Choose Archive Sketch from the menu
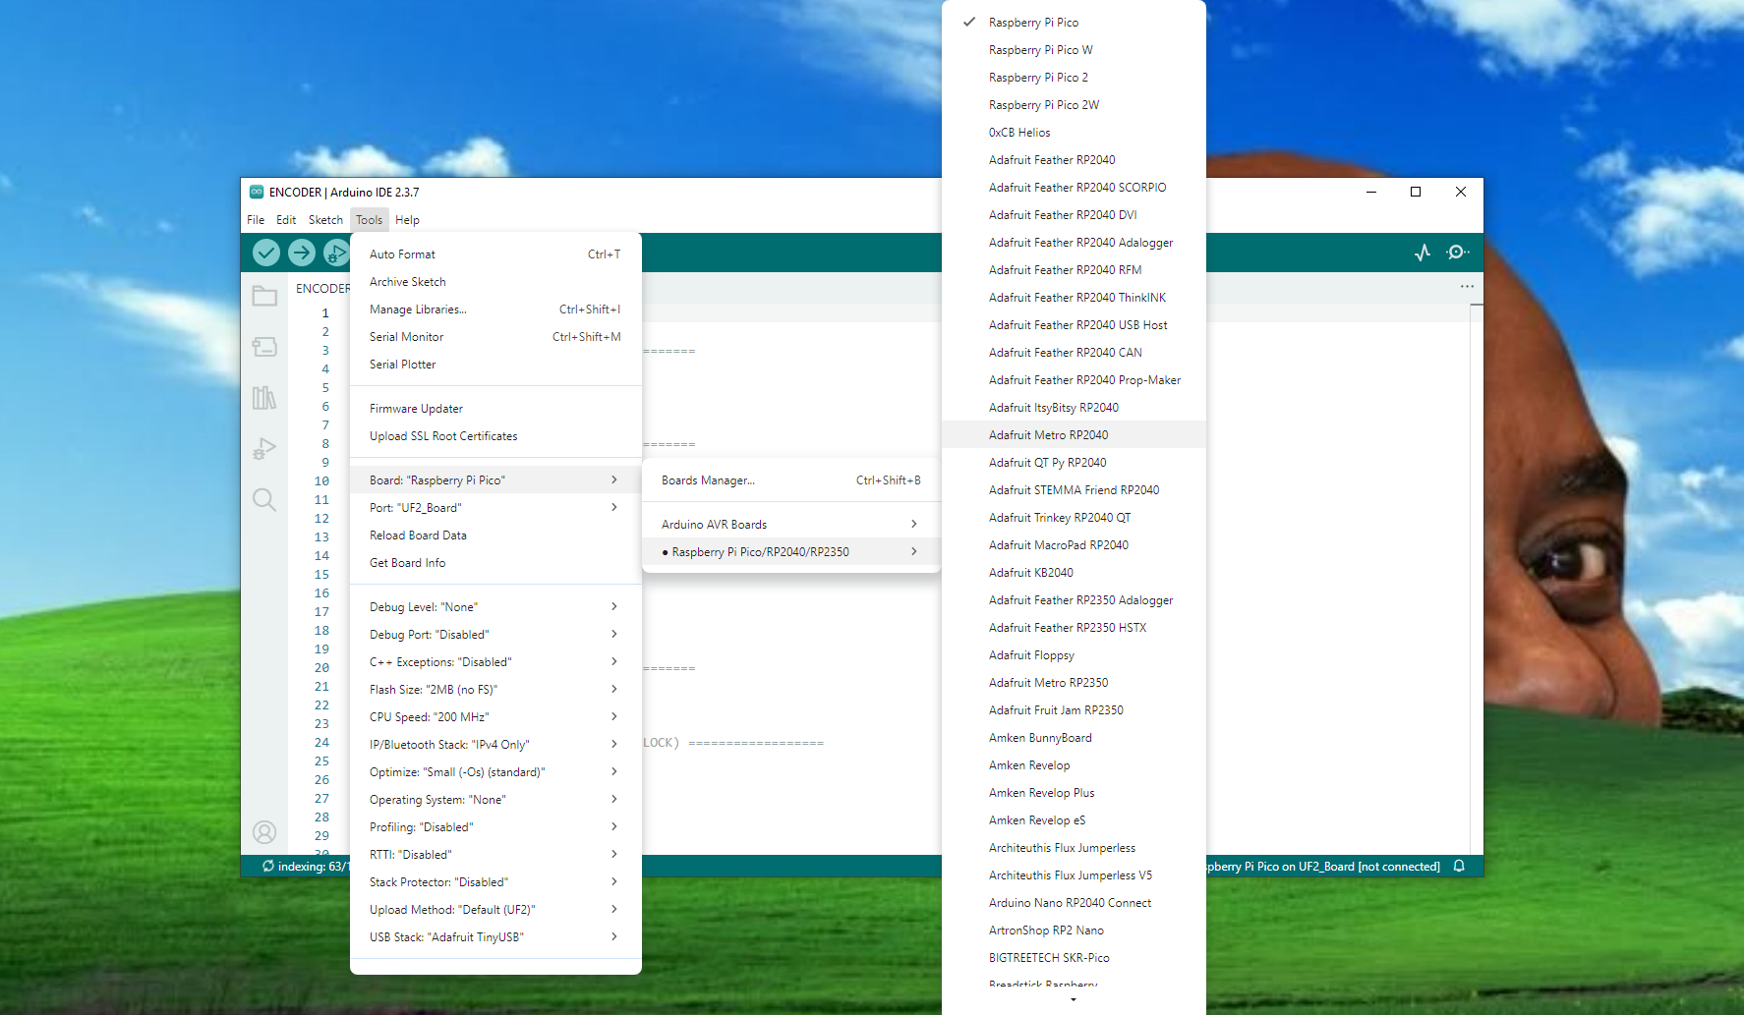Screen dimensions: 1744x1015 coord(495,282)
